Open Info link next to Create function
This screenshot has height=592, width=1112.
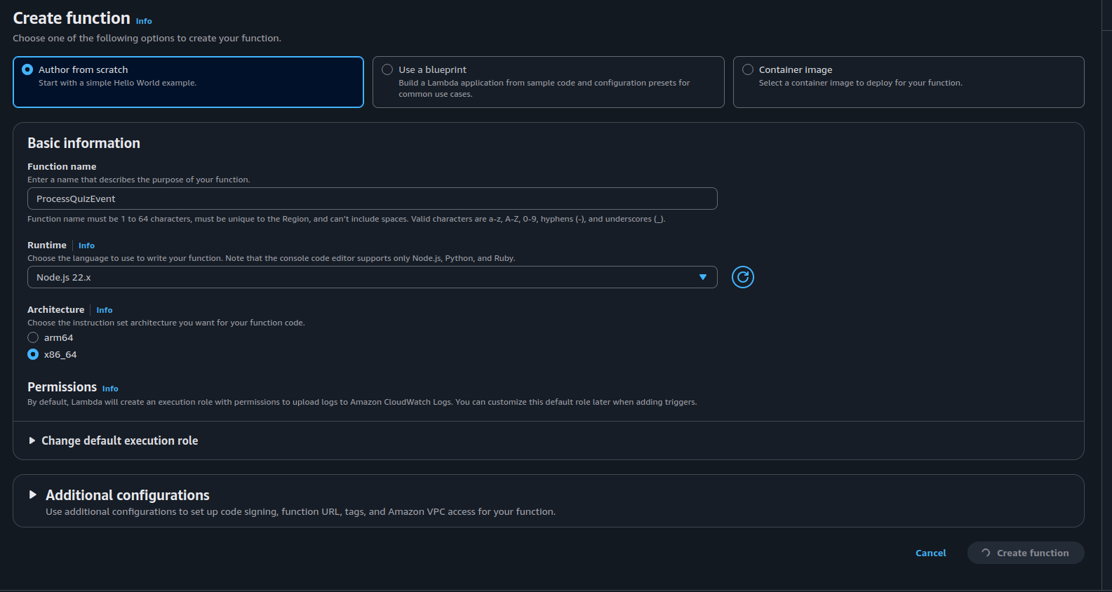(x=144, y=21)
